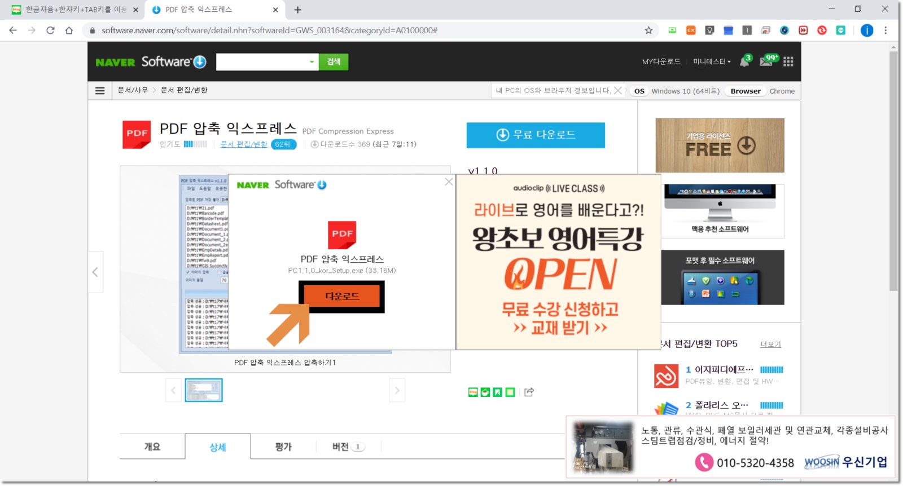Image resolution: width=903 pixels, height=486 pixels.
Task: Switch to the 상세 tab
Action: 218,447
